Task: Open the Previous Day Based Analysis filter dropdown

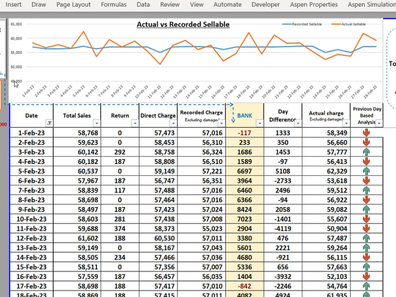Action: [x=378, y=123]
